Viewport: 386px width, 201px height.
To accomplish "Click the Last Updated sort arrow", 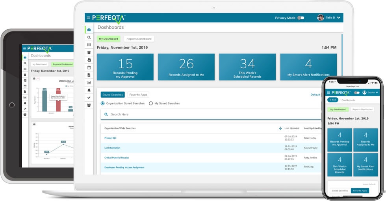I will [280, 128].
